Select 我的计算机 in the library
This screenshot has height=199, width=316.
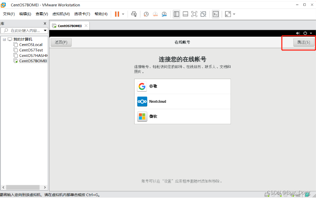click(x=23, y=39)
